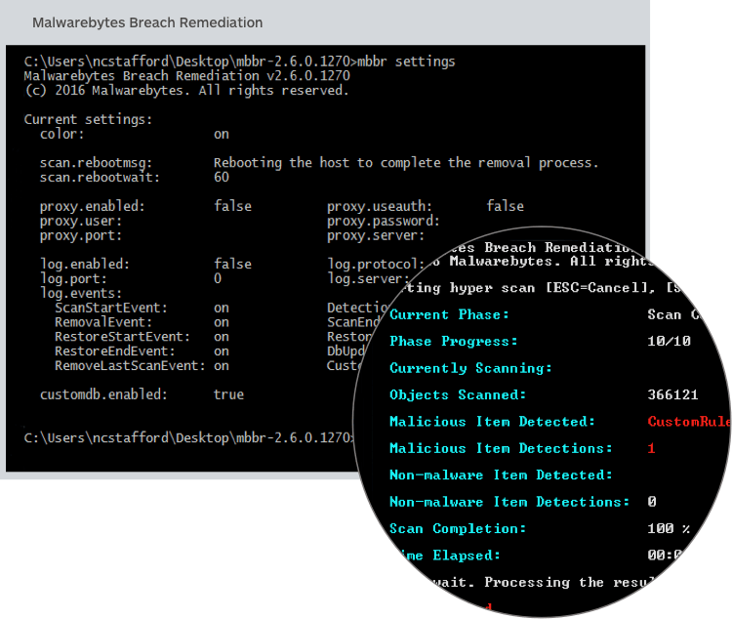Select the 'Malwarebytes Breach Remediation v2.6.0.1270' line
Screen dimensions: 732x619
pos(186,76)
